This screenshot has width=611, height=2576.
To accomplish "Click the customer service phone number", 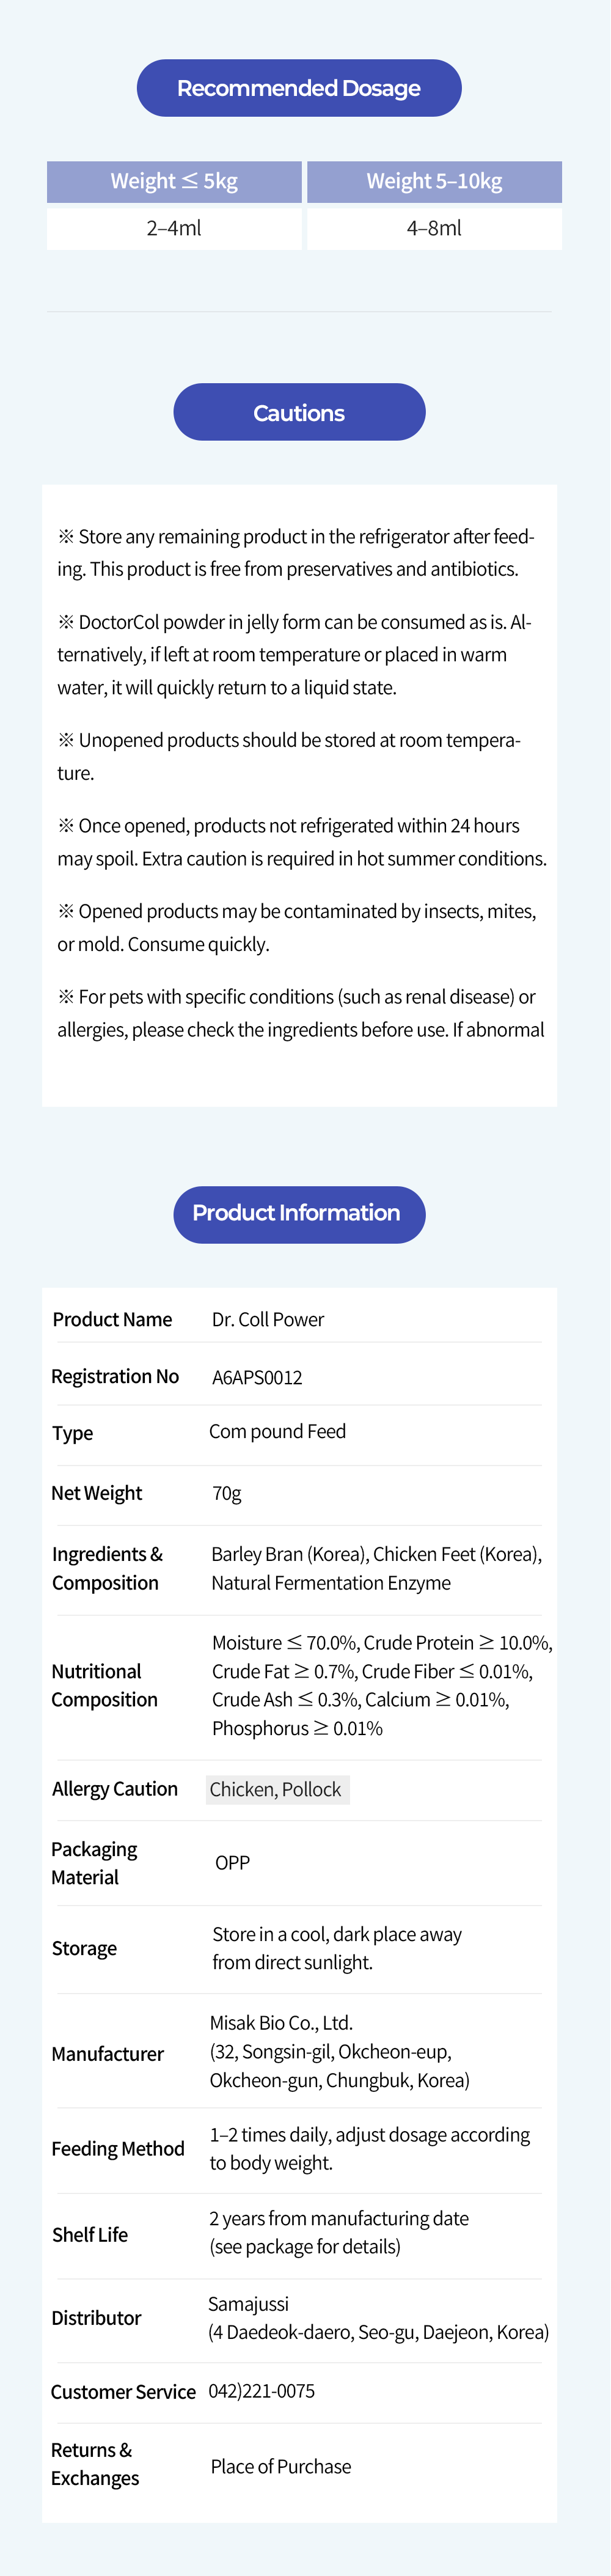I will (x=261, y=2390).
